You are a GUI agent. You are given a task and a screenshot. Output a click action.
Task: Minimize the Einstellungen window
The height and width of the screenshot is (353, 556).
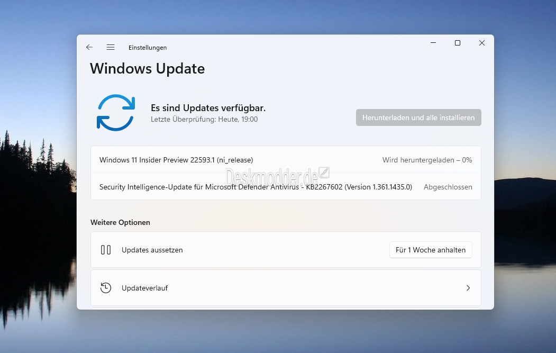[433, 43]
